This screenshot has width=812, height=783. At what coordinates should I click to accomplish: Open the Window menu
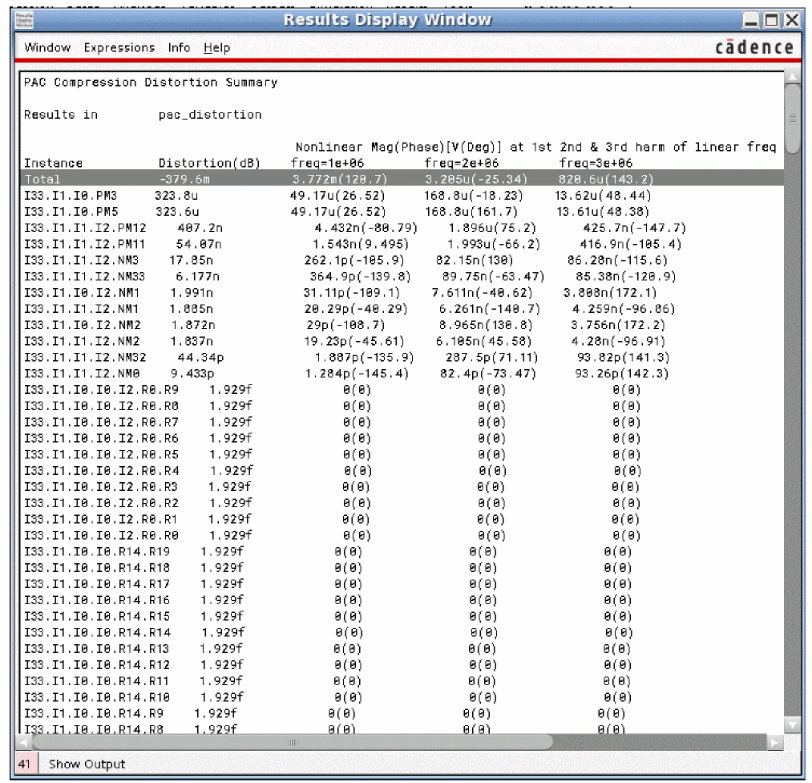[x=47, y=48]
